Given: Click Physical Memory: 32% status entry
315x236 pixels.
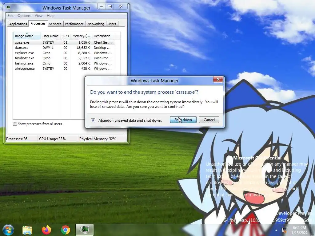Looking at the screenshot, I should tap(98, 139).
